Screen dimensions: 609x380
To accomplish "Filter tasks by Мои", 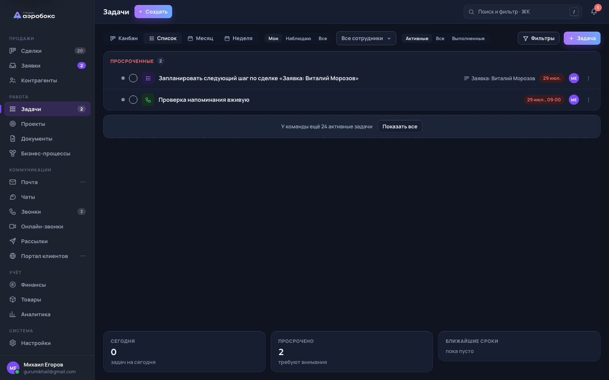I will [x=273, y=38].
